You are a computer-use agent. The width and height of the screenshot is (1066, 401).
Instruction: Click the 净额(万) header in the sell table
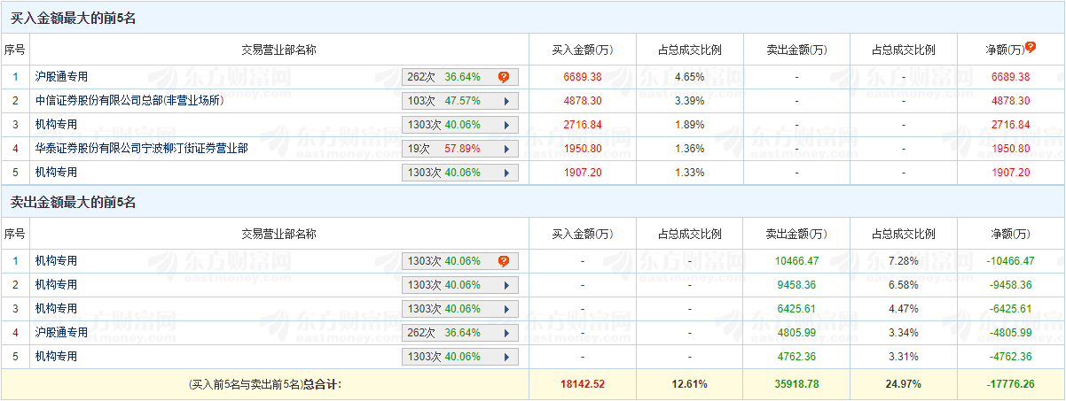pyautogui.click(x=1011, y=235)
